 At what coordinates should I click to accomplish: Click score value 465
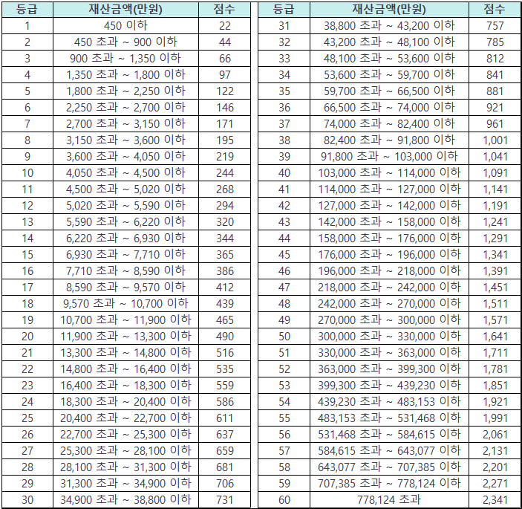coord(225,320)
